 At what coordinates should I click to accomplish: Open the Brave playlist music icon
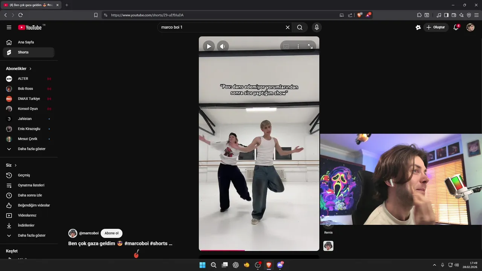coord(439,15)
